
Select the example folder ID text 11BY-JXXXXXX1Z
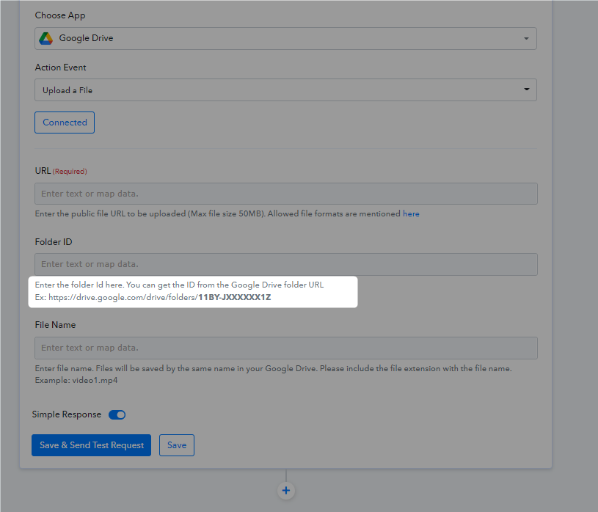pyautogui.click(x=235, y=297)
